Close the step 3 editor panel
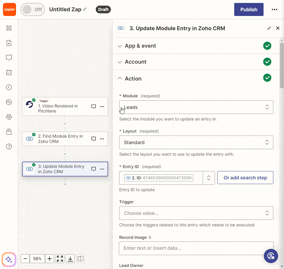Screen dimensions: 284x269 278,28
